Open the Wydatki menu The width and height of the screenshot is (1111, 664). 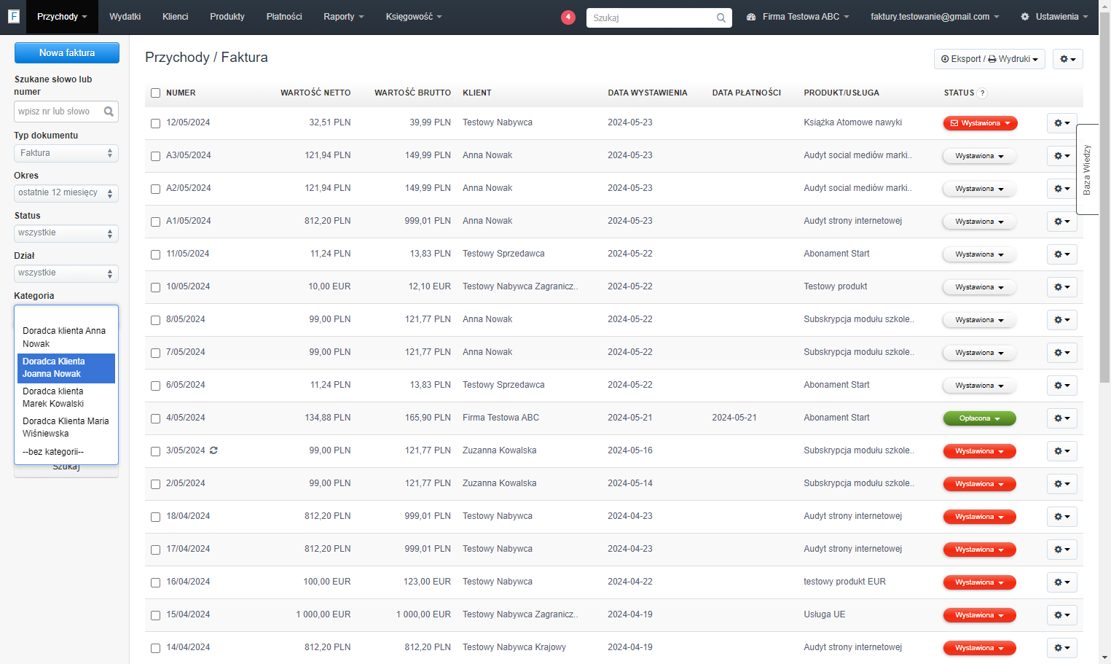[x=125, y=17]
